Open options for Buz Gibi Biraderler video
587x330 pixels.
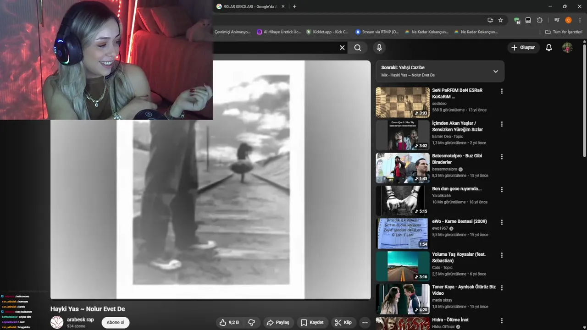(502, 157)
